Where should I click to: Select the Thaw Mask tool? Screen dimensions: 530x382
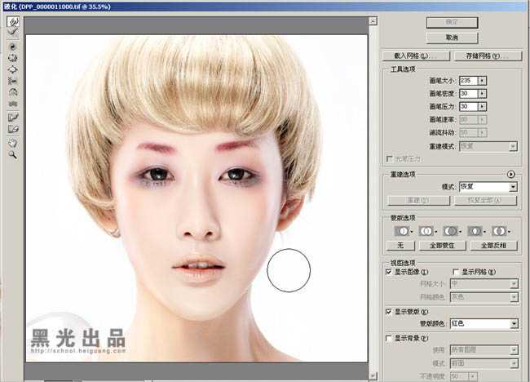tap(13, 129)
